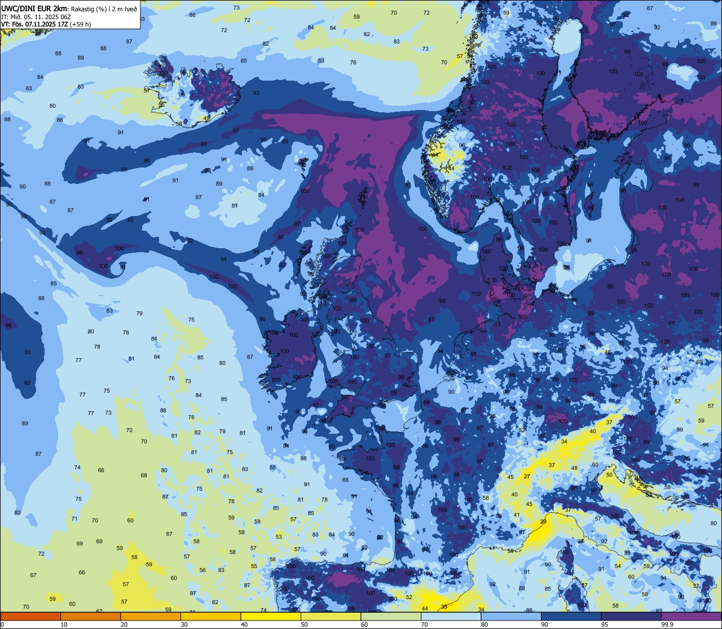The height and width of the screenshot is (629, 722).
Task: Click the 'VT: Fös. 07.11.2025 17Z (+59 h)' line
Action: (46, 24)
